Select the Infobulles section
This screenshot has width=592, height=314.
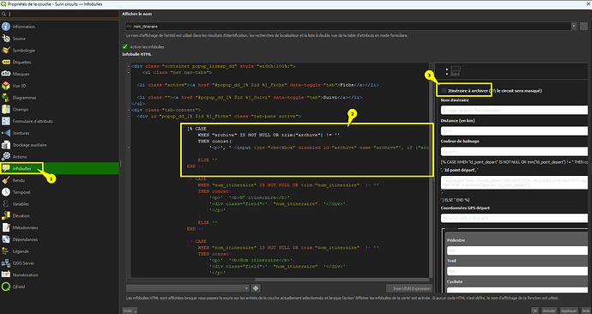click(x=59, y=168)
